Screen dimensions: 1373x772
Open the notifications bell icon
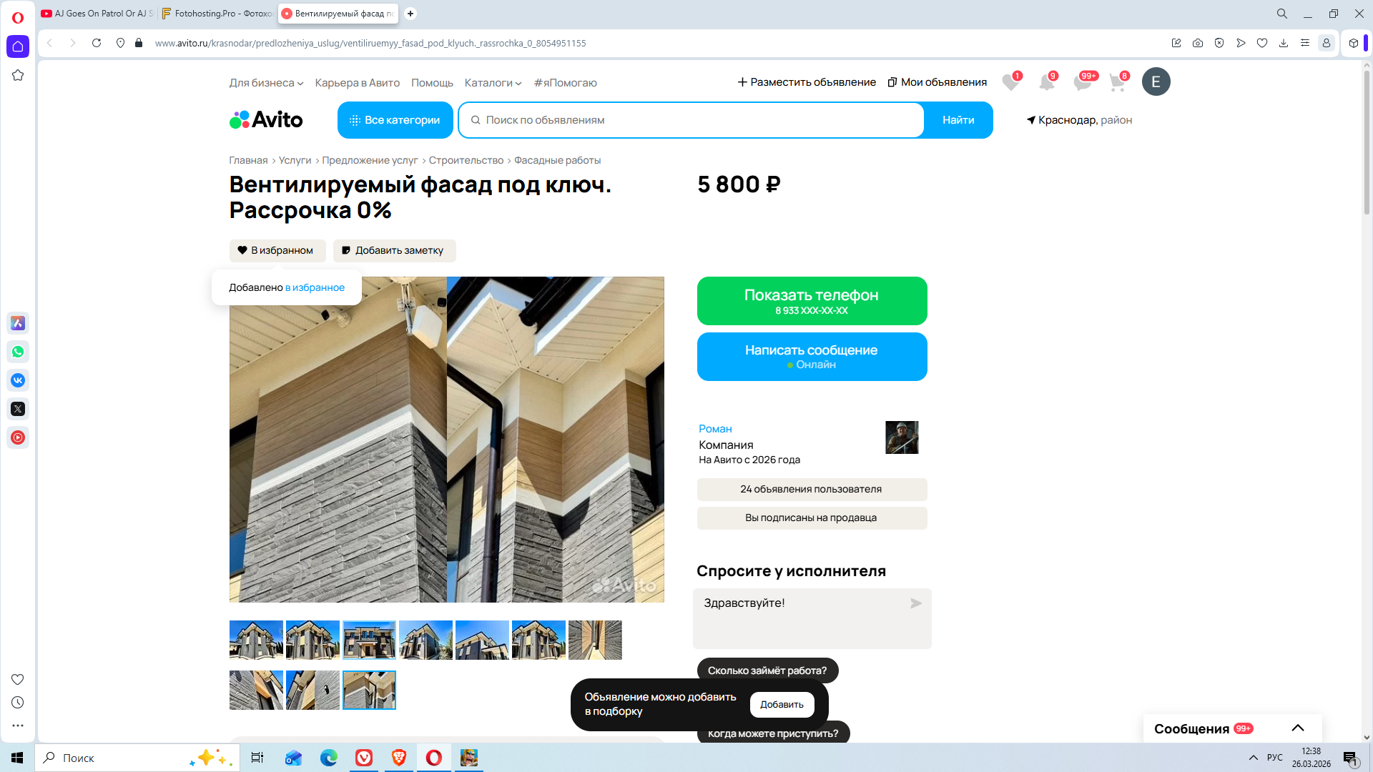pos(1046,82)
